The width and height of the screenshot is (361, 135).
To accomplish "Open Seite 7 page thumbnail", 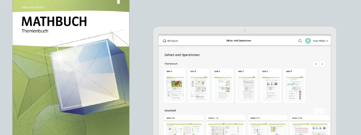I will 246,86.
